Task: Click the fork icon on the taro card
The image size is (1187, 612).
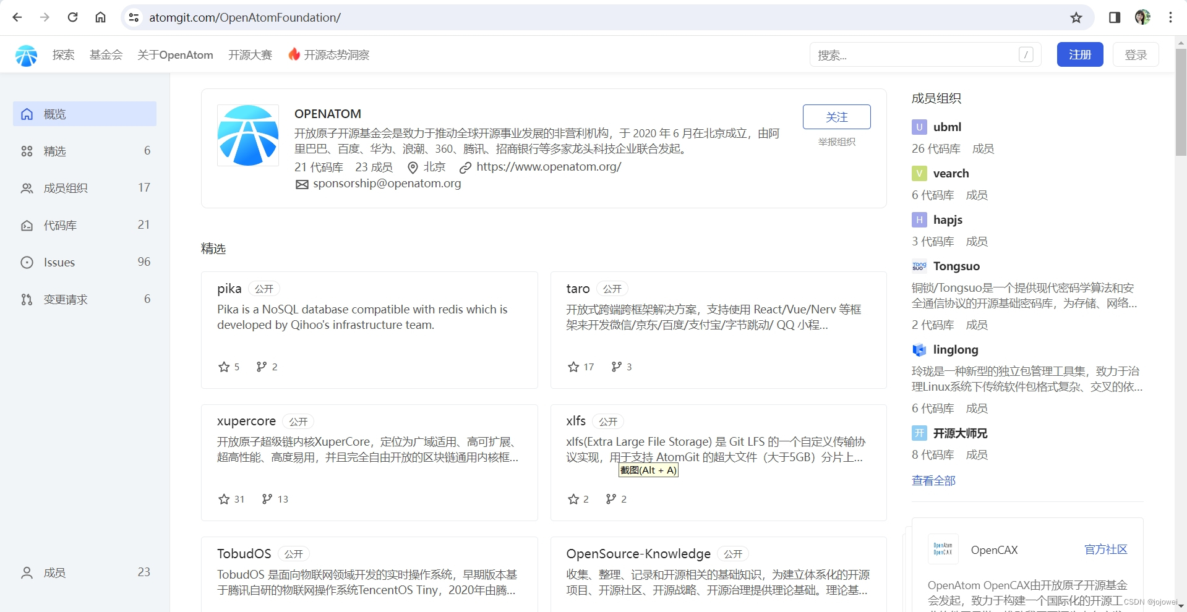Action: [616, 367]
